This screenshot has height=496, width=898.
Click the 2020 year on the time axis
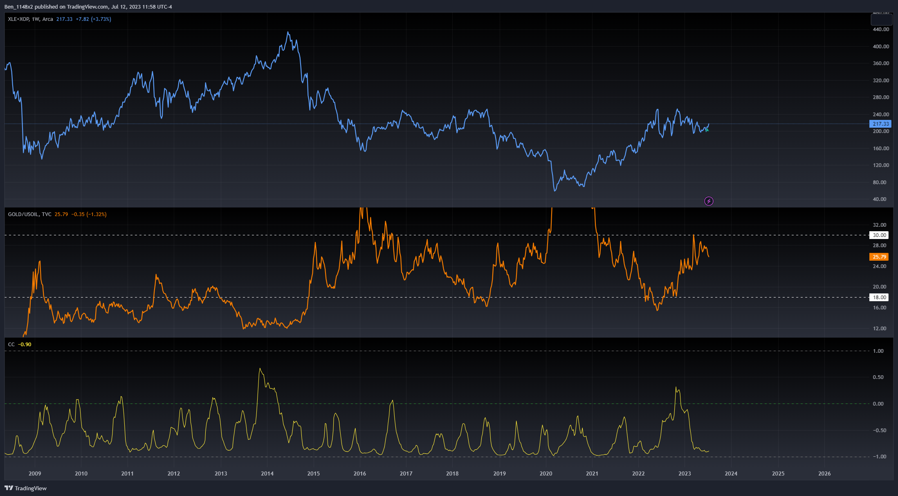(x=546, y=474)
